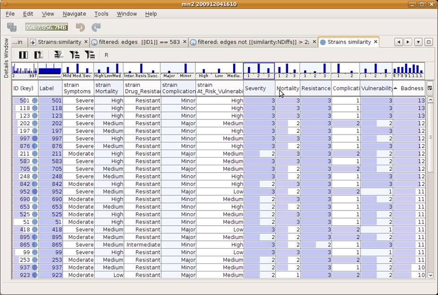438x295 pixels.
Task: Sort by the Vulnerability column header
Action: click(x=376, y=88)
